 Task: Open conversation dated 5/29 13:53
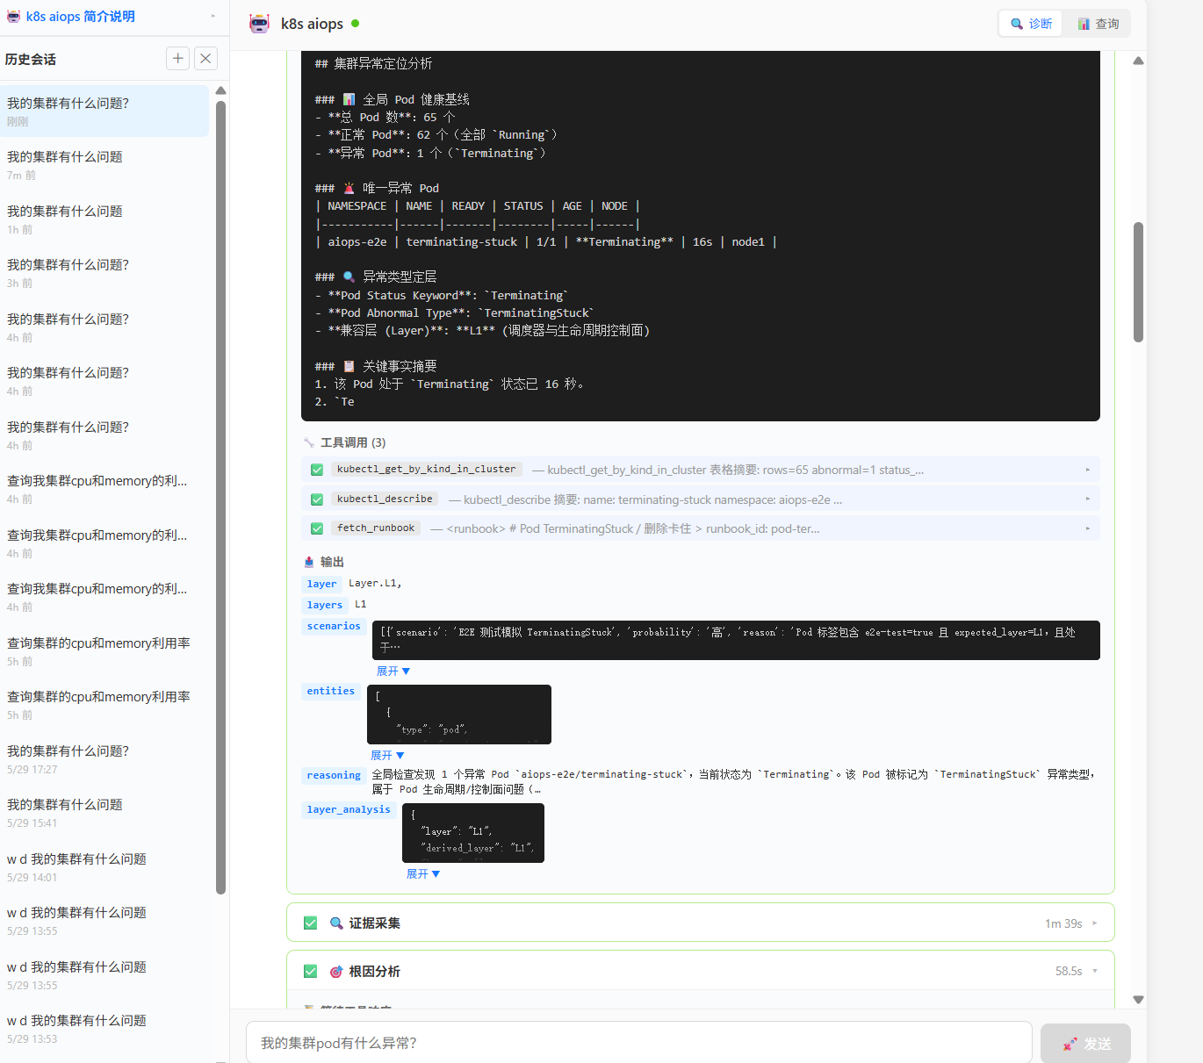[104, 1029]
